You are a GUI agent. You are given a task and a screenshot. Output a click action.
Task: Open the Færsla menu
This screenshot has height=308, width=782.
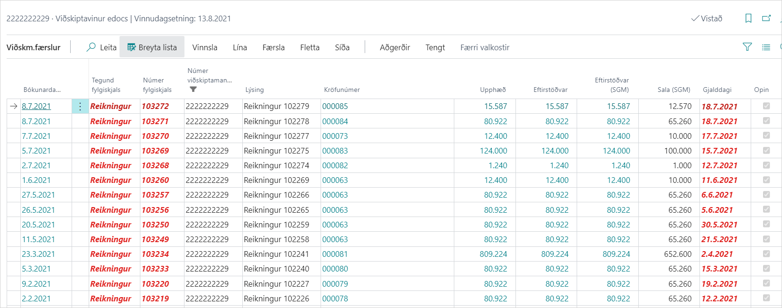click(x=274, y=47)
